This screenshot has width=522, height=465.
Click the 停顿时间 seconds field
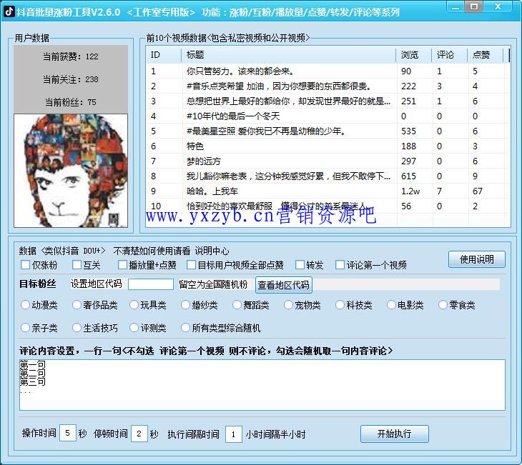139,434
